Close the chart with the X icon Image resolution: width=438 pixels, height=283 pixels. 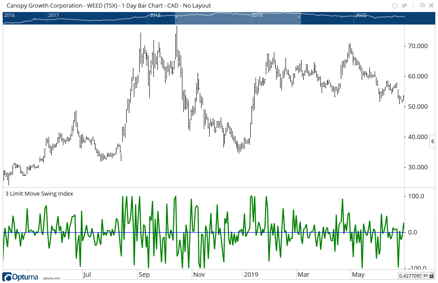431,6
